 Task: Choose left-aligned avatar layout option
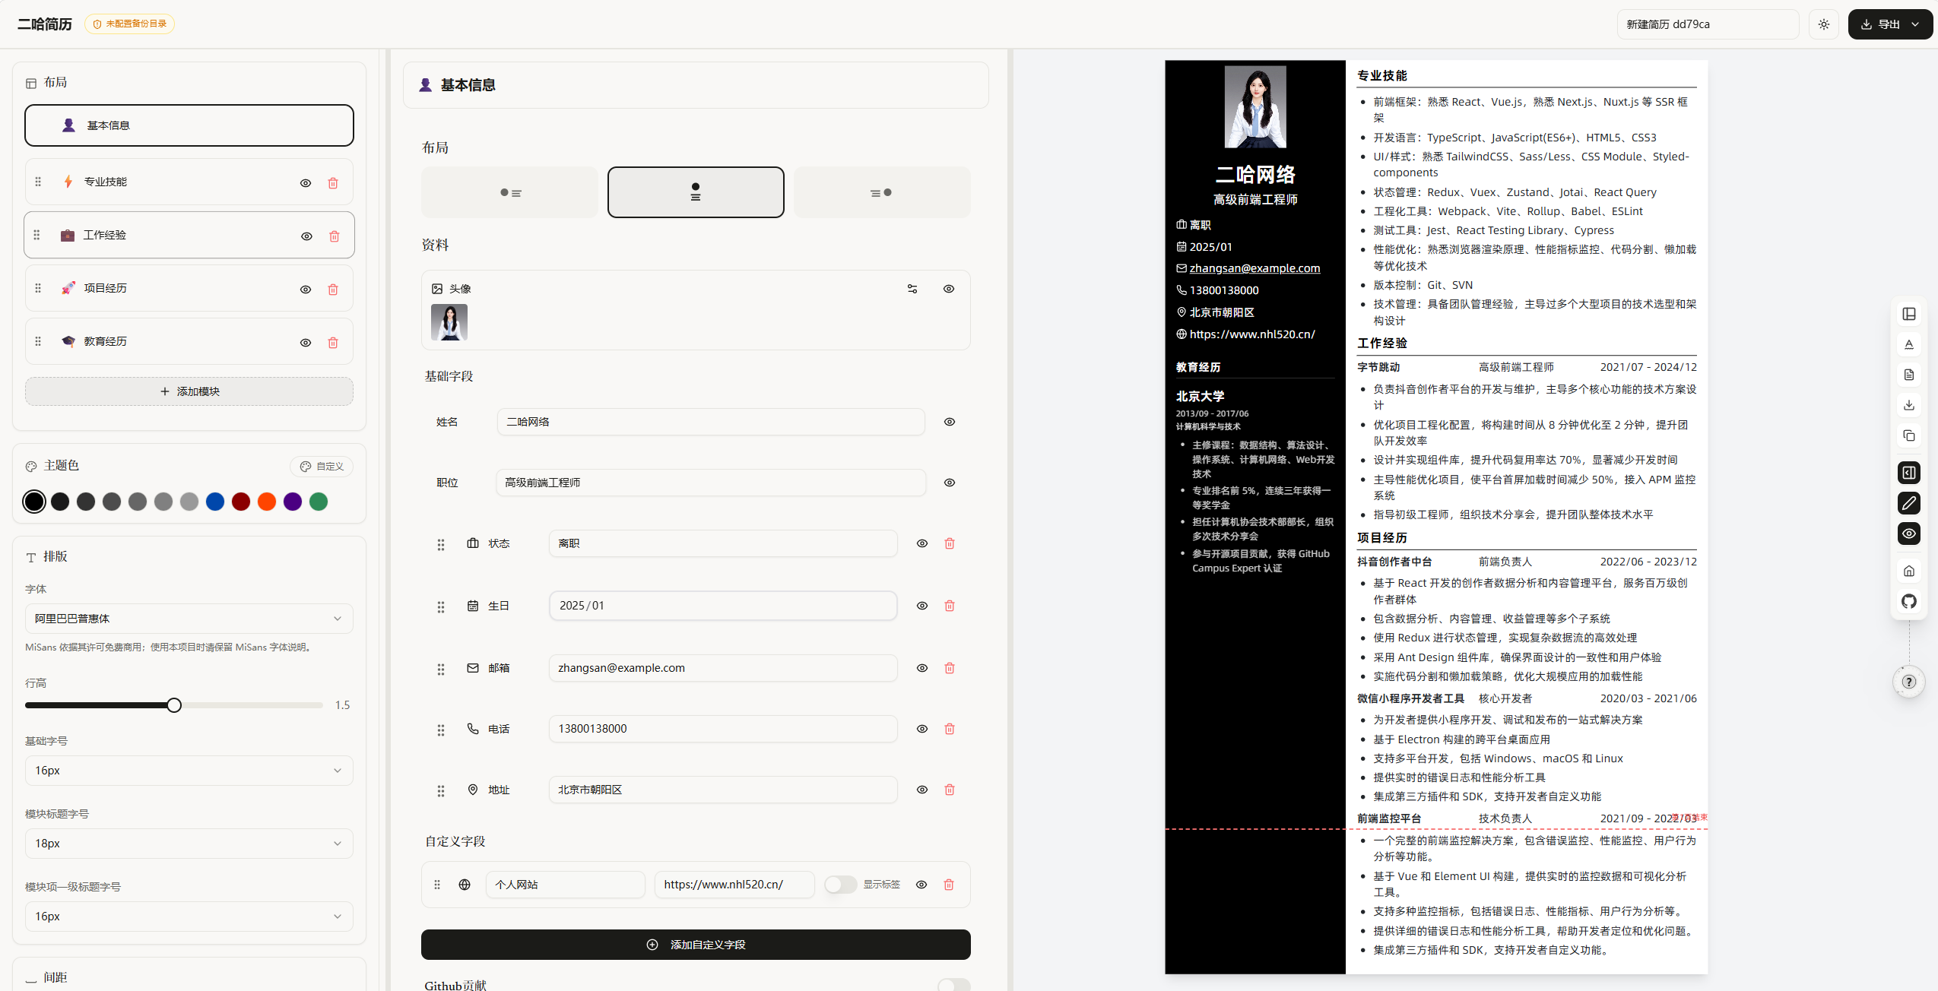(x=510, y=192)
